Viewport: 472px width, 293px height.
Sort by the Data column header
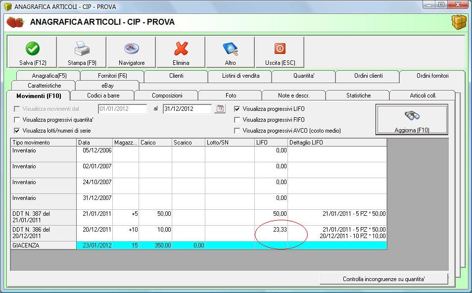click(x=94, y=143)
